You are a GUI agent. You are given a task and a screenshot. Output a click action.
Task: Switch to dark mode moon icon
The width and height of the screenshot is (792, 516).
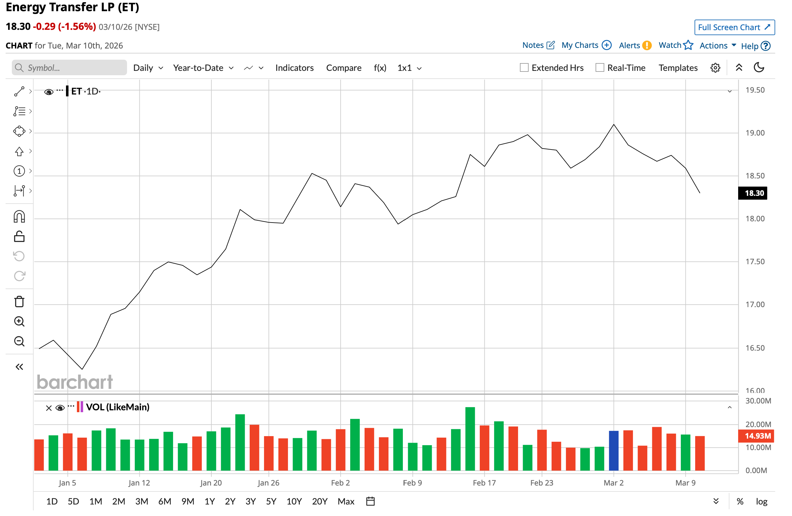(x=759, y=68)
